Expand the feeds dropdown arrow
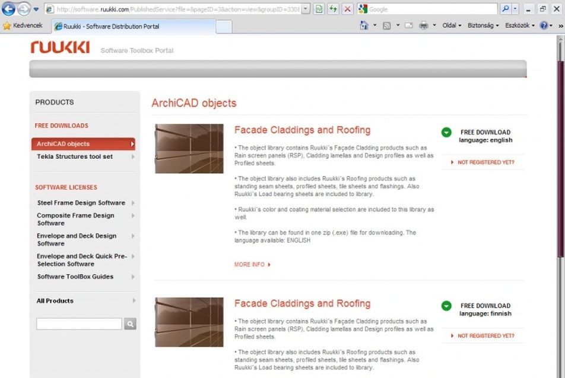The height and width of the screenshot is (378, 565). coord(398,25)
